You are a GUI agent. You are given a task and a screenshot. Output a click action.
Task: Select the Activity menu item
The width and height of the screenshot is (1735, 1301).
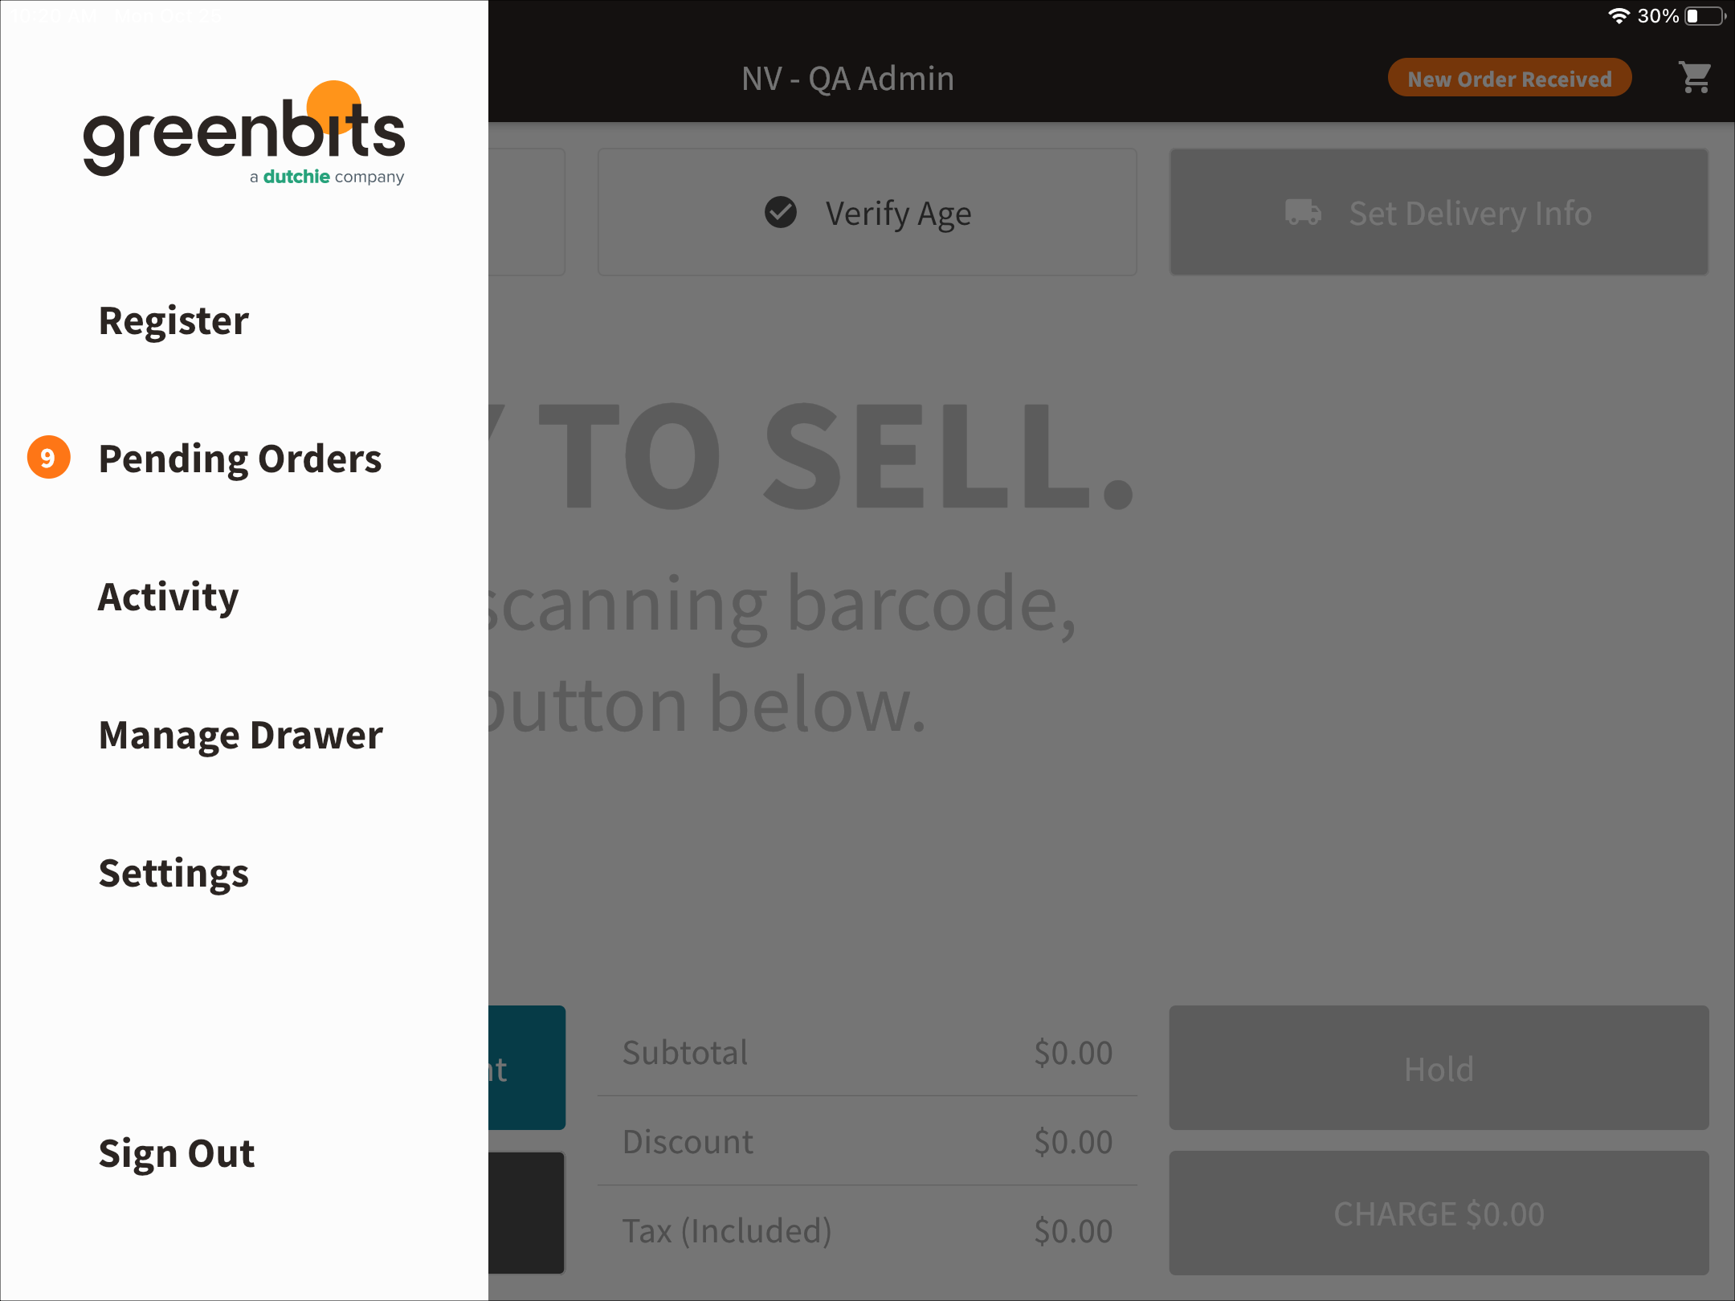coord(168,594)
